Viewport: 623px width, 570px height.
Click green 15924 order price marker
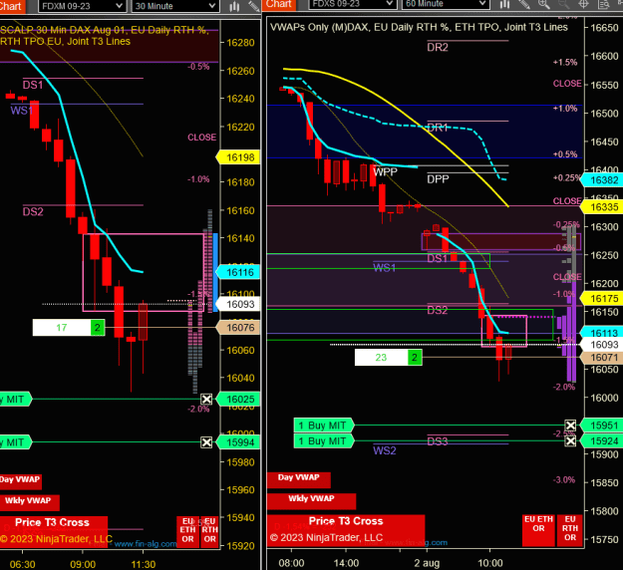pos(601,440)
